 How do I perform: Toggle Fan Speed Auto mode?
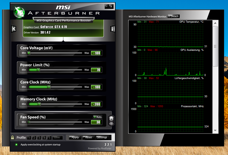tap(97, 117)
